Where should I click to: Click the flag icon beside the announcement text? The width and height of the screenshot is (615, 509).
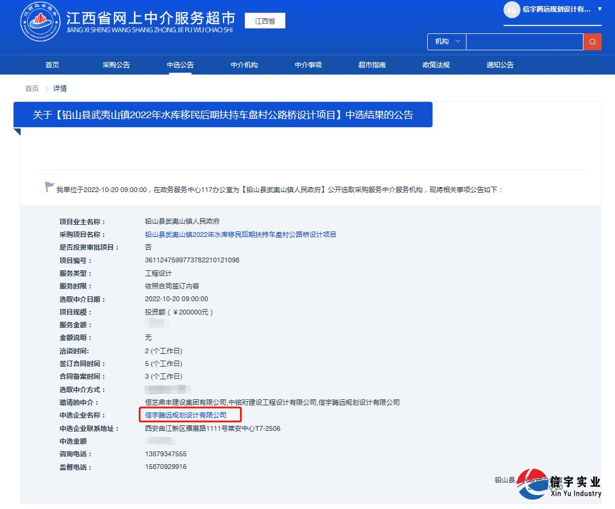(x=49, y=187)
